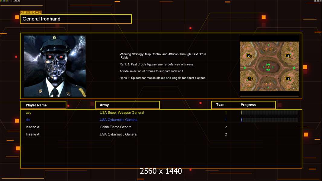Viewport: 322px width, 181px height.
Task: Click the GENERAL heading label
Action: pyautogui.click(x=31, y=12)
